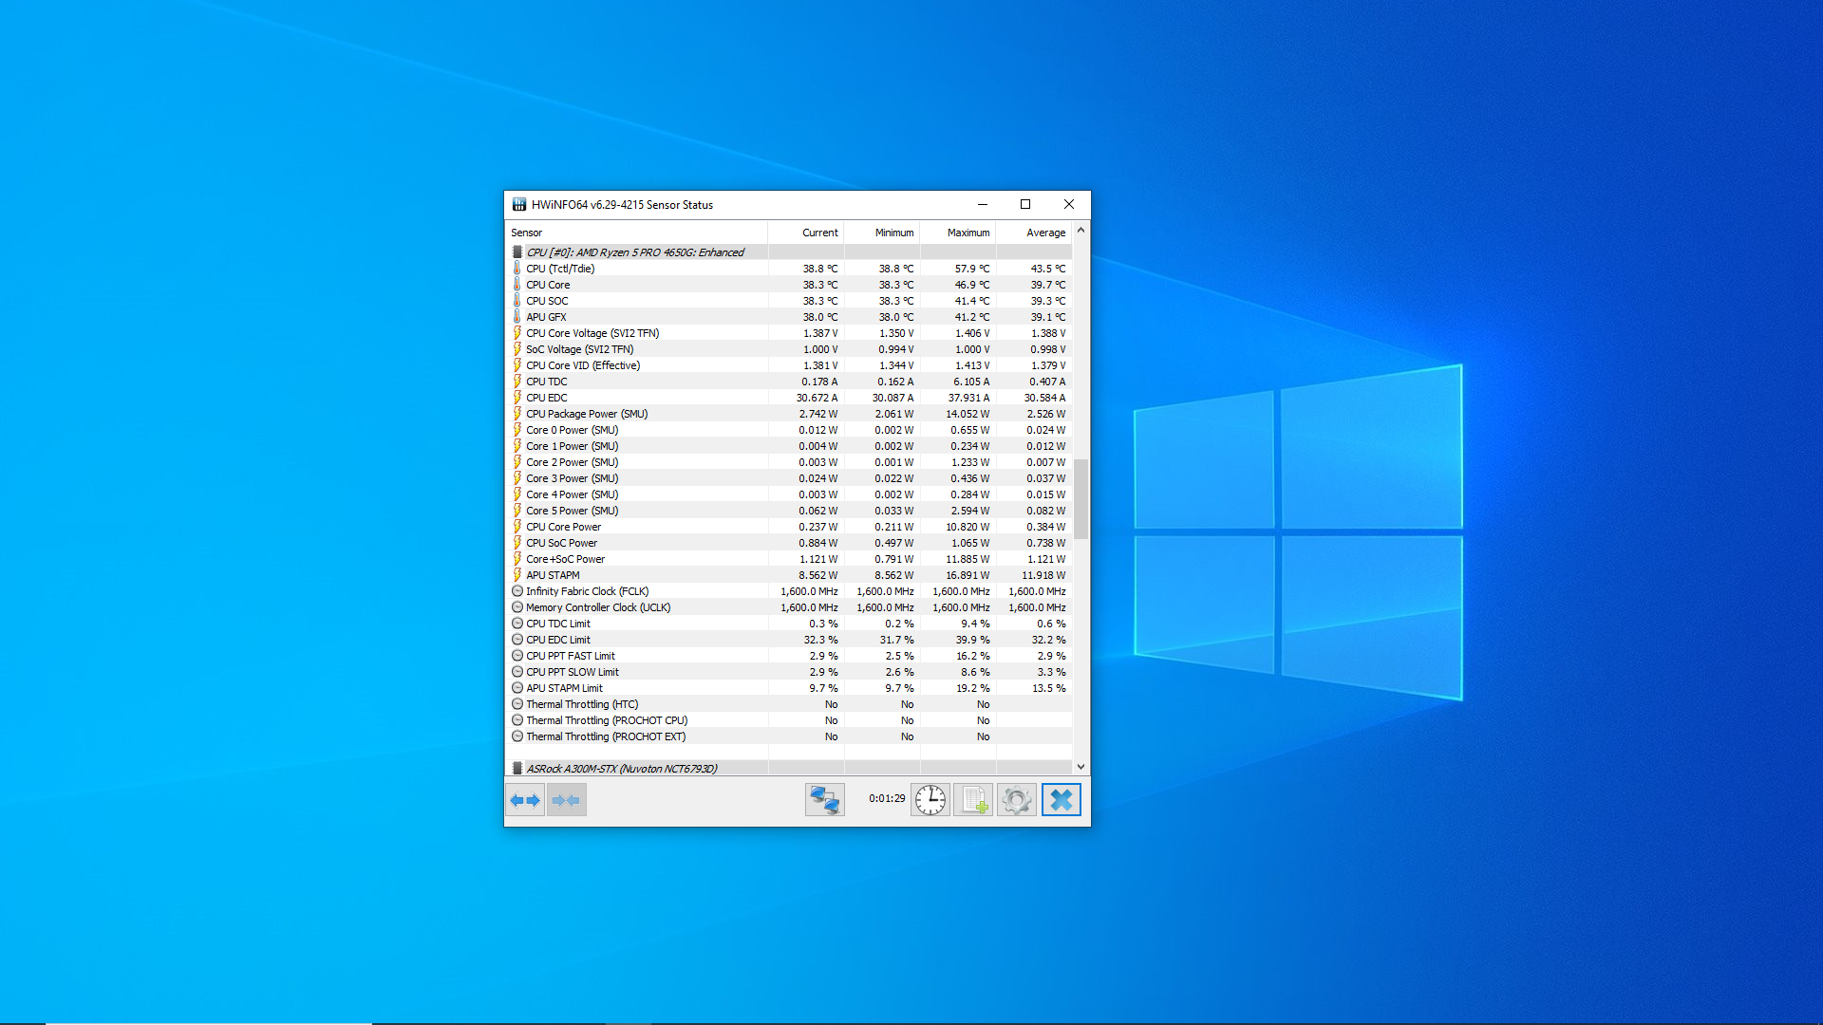
Task: Select the CPU (Tctl/Tdie) sensor row
Action: (x=560, y=269)
